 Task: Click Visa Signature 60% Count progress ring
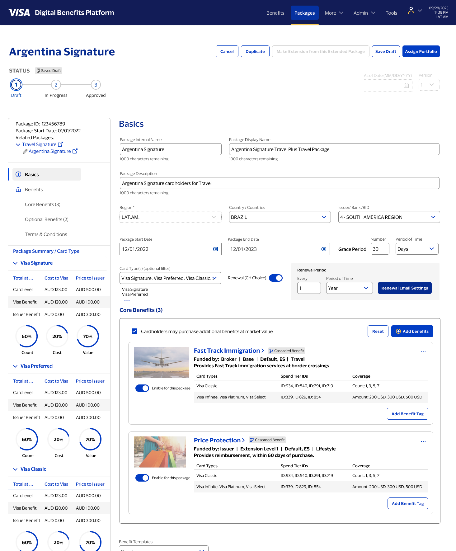(27, 336)
